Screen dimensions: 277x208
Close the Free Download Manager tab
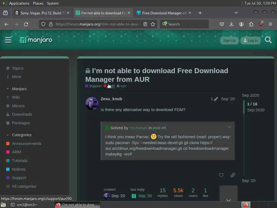(190, 13)
